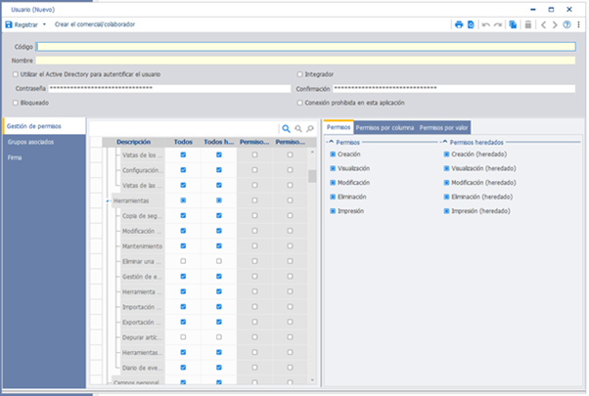
Task: Uncheck Todos for Mantenimiento row
Action: click(x=183, y=245)
